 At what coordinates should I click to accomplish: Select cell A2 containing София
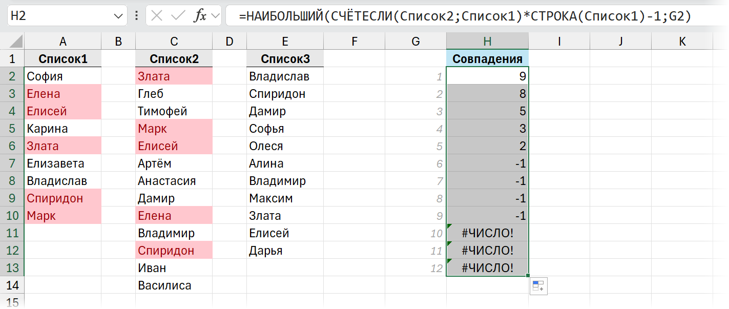[63, 75]
